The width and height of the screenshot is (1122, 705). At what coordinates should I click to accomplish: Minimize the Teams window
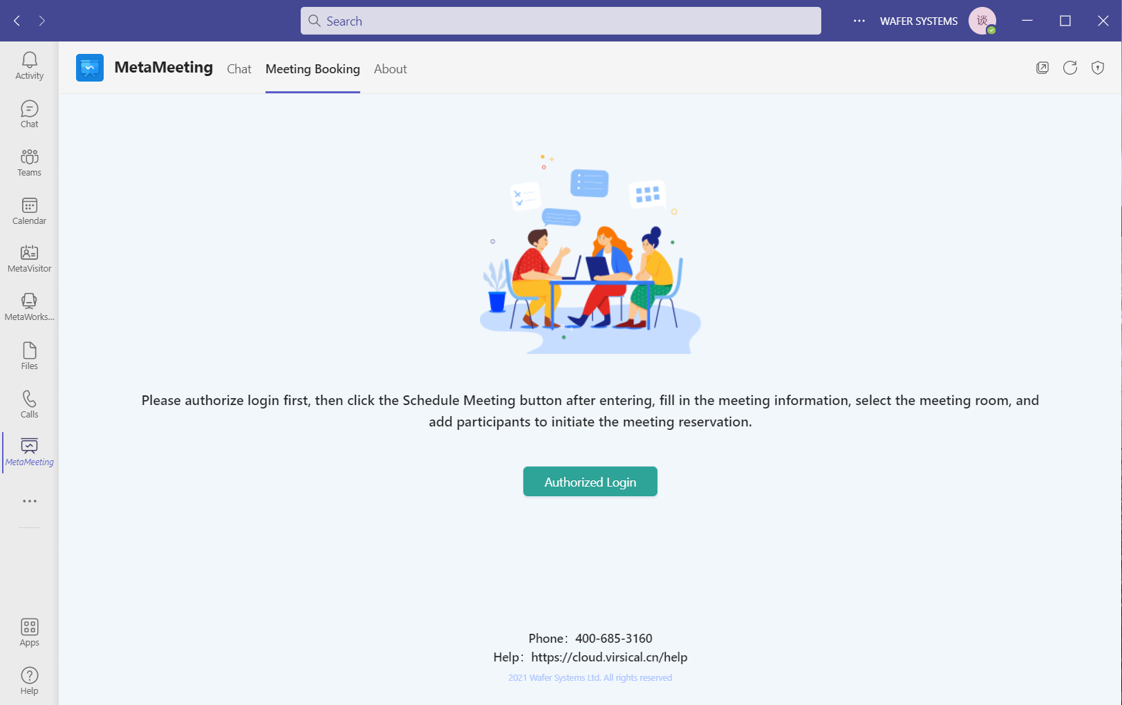1027,21
